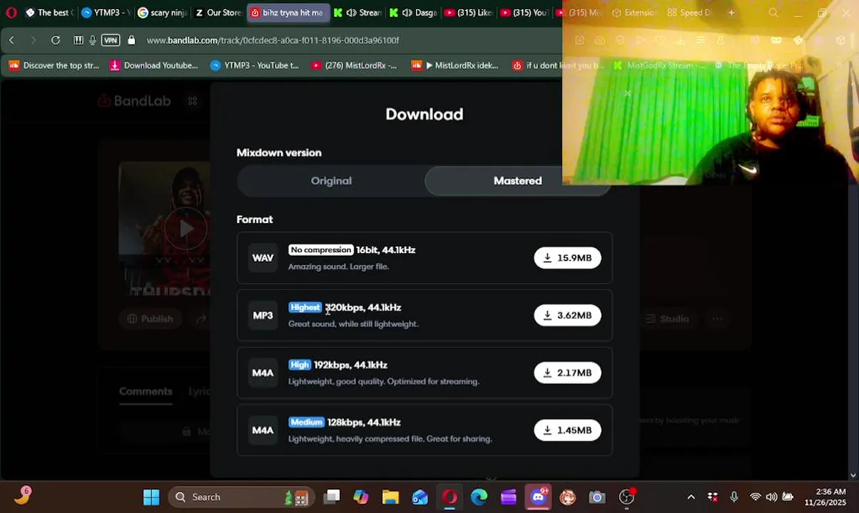The width and height of the screenshot is (859, 513).
Task: Open the 'MistLordRx idek...' bookmark
Action: (454, 66)
